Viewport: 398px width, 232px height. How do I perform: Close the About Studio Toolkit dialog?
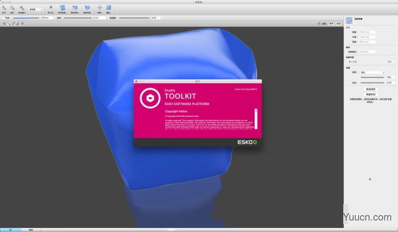pos(136,81)
